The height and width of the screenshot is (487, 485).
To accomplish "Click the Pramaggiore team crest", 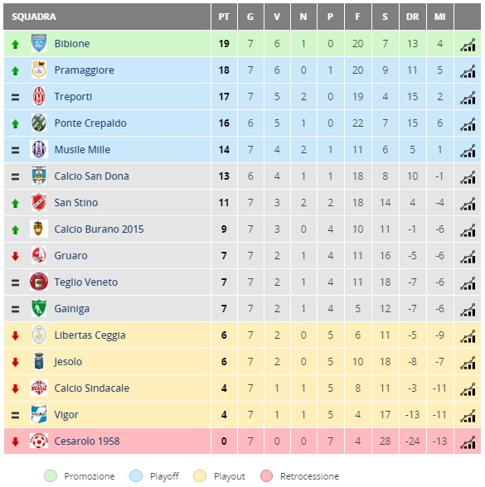I will tap(39, 70).
